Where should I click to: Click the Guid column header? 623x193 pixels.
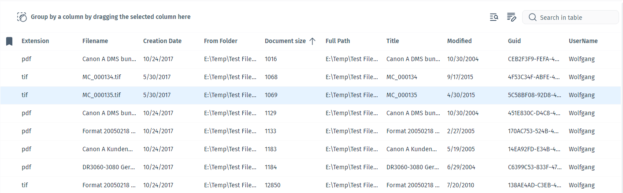[x=514, y=41]
